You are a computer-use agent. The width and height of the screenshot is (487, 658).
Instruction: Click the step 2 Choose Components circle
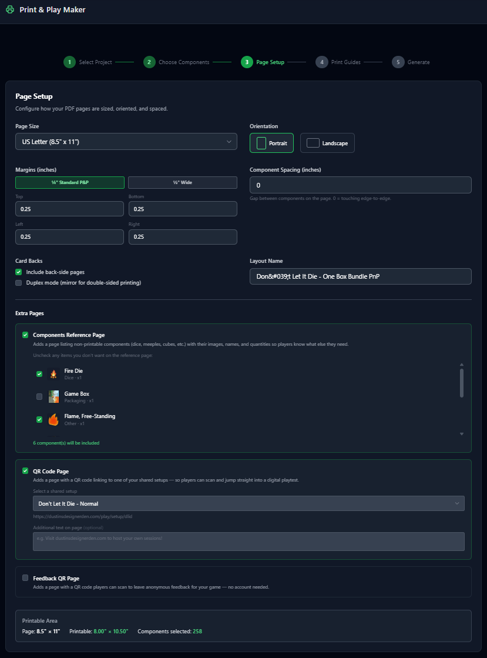pos(149,61)
